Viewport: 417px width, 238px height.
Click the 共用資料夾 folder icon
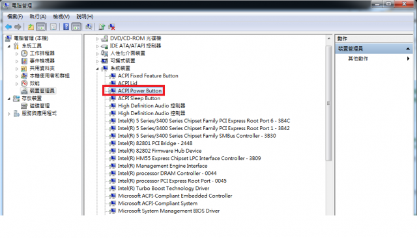tap(24, 68)
